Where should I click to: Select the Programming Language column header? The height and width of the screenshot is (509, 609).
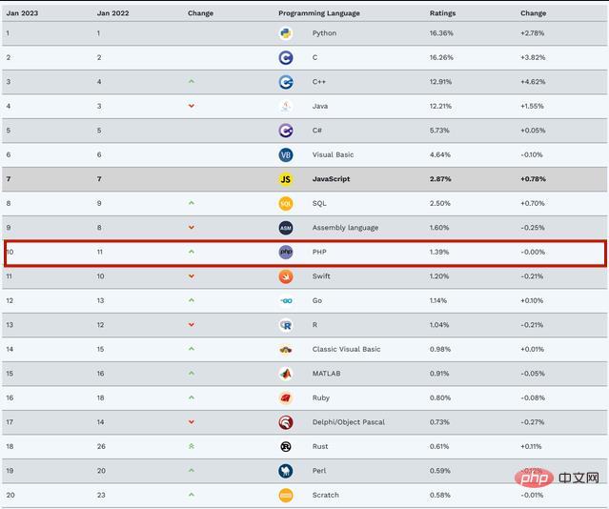[319, 13]
